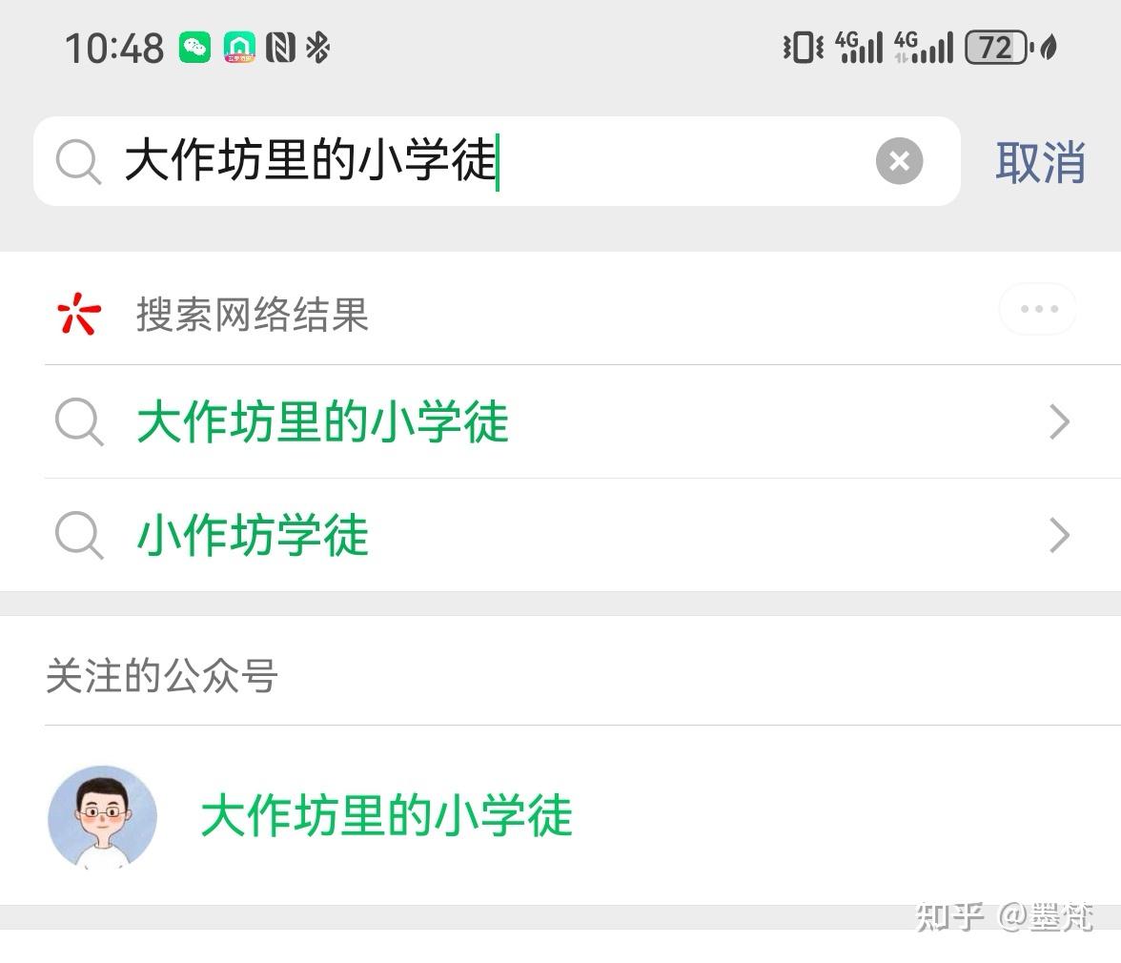Expand chevron for 小作坊学徒 suggestion
Viewport: 1121px width, 963px height.
tap(1060, 536)
